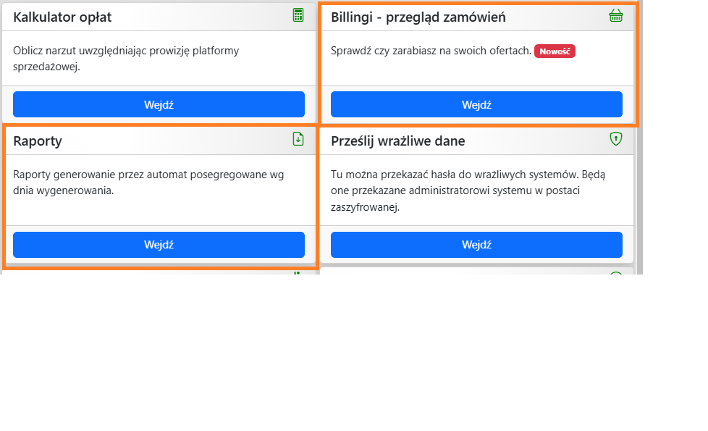Screen dimensions: 708x431
Task: Select the Prześlij wrażliwe dane heading
Action: 398,141
